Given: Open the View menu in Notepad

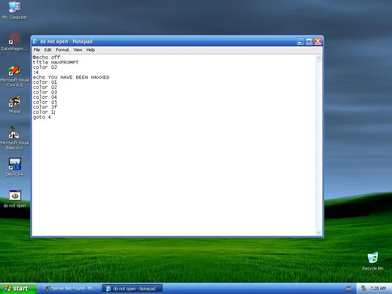Looking at the screenshot, I should pyautogui.click(x=78, y=50).
